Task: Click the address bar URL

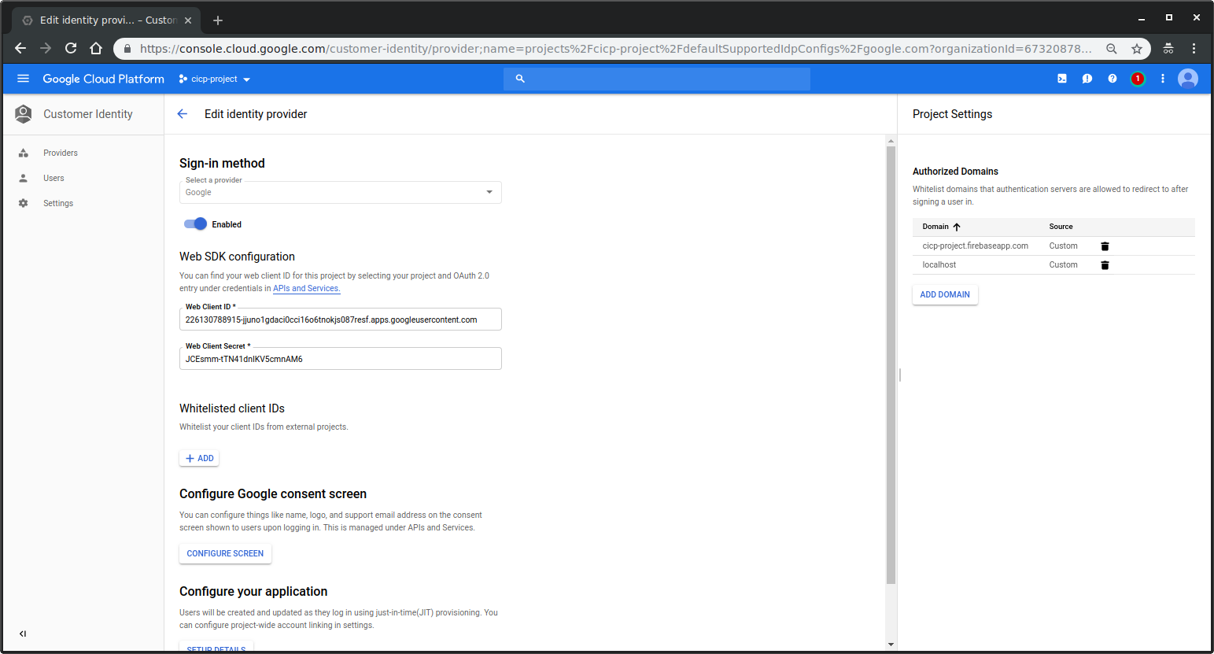Action: point(615,49)
